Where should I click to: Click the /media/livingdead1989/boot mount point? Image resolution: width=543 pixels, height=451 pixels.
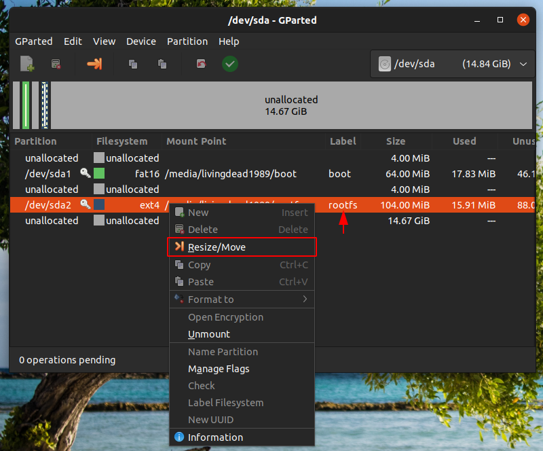tap(231, 174)
